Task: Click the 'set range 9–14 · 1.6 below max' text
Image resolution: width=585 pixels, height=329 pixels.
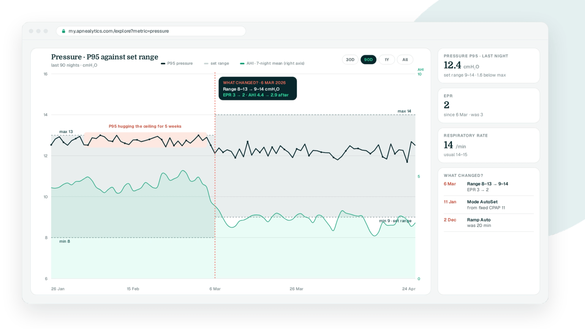Action: coord(475,75)
